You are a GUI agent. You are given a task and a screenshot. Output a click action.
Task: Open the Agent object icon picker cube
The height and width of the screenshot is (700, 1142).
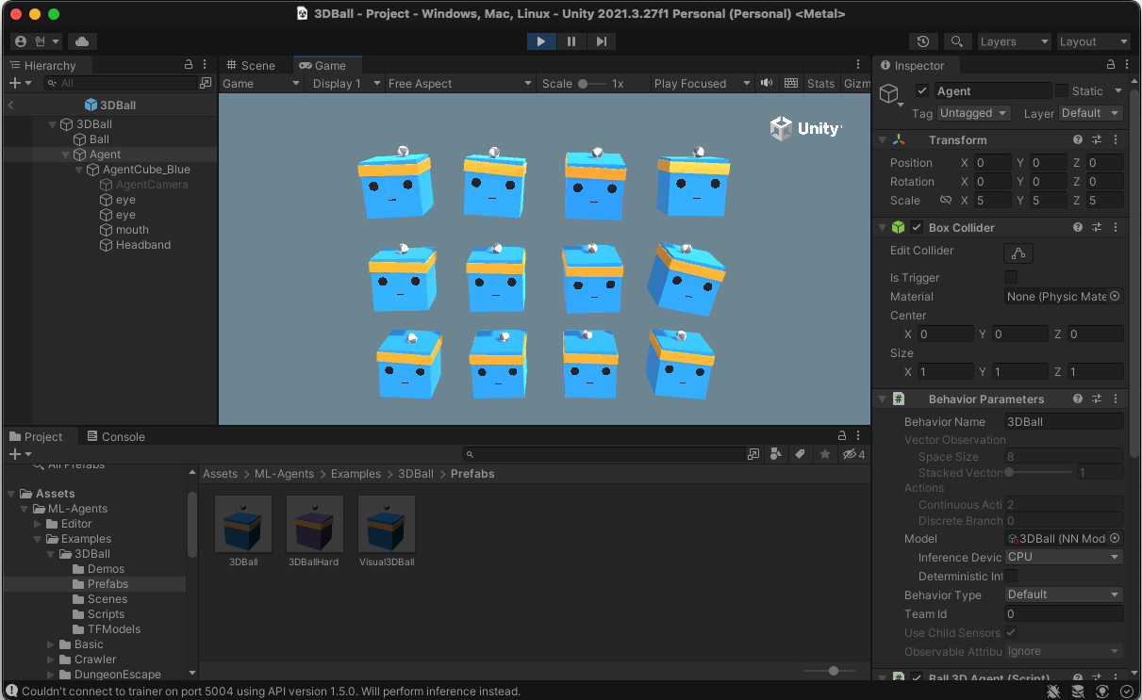point(891,94)
